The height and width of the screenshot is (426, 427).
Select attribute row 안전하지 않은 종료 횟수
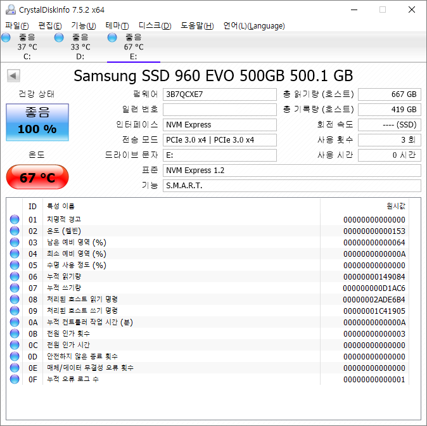pyautogui.click(x=208, y=356)
